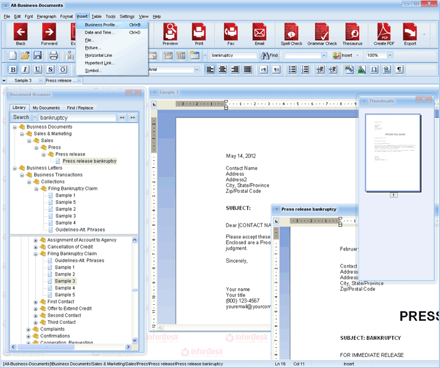The width and height of the screenshot is (440, 368).
Task: Open the Preview tool
Action: (x=170, y=34)
